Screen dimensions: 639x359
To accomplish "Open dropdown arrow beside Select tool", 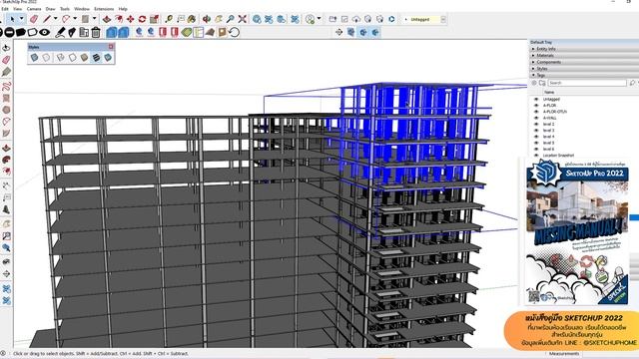I will click(x=22, y=19).
